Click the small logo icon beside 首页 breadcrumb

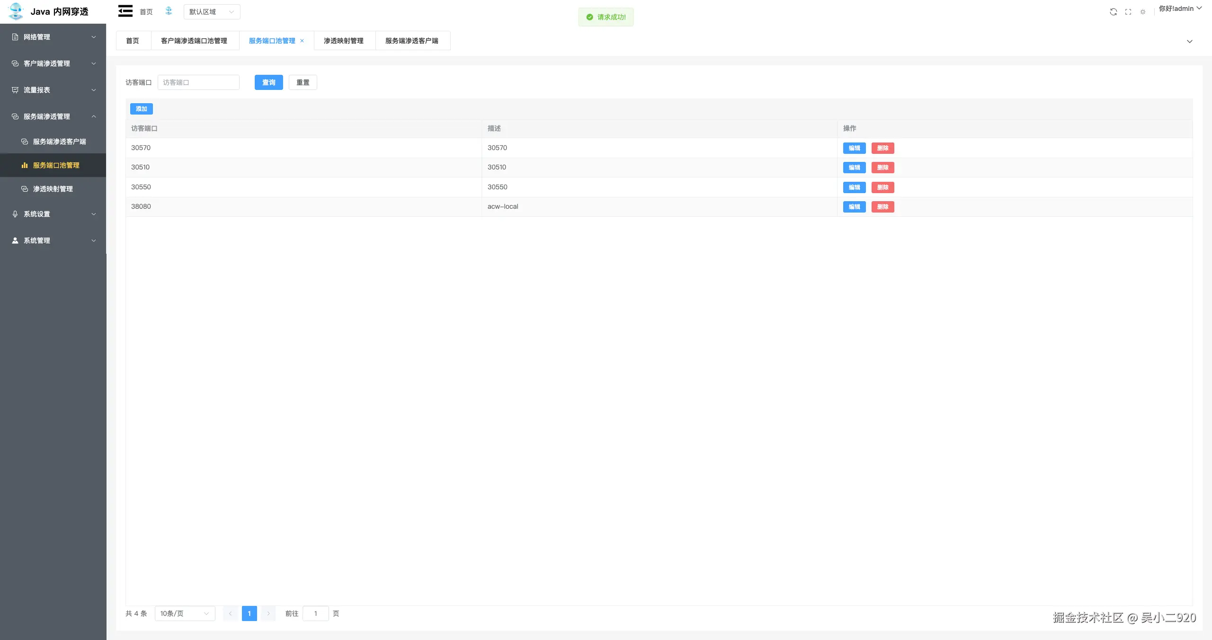[x=169, y=11]
